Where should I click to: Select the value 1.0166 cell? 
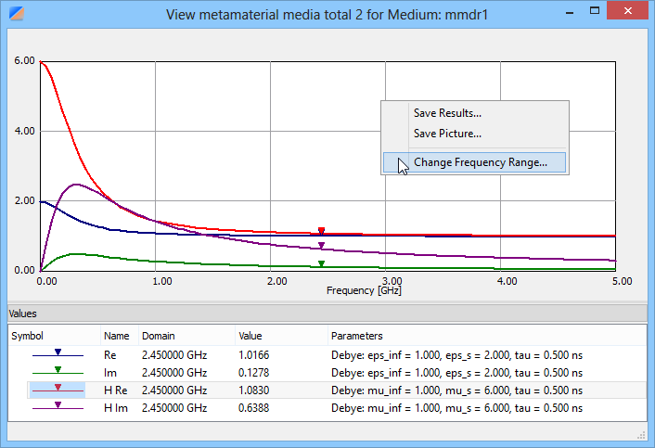click(255, 353)
